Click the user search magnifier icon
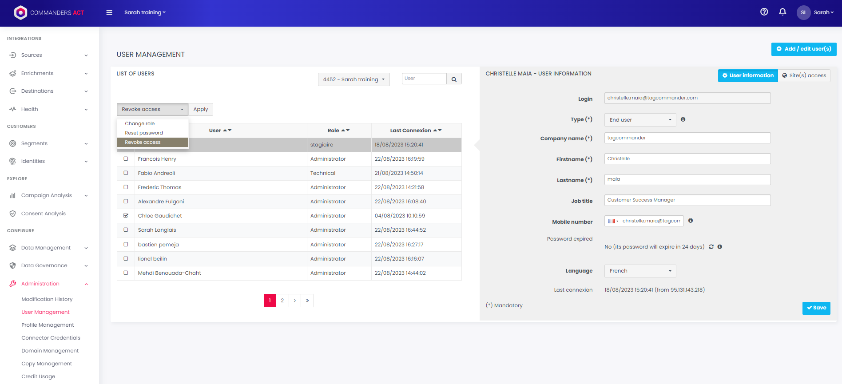This screenshot has width=842, height=384. click(454, 79)
